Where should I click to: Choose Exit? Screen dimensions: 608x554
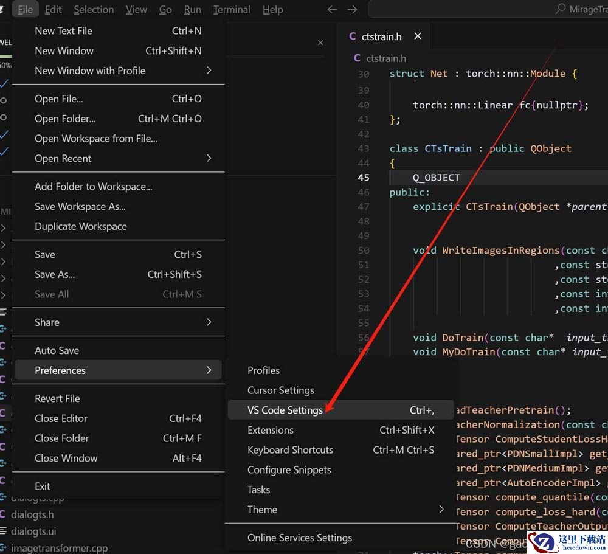119,486
